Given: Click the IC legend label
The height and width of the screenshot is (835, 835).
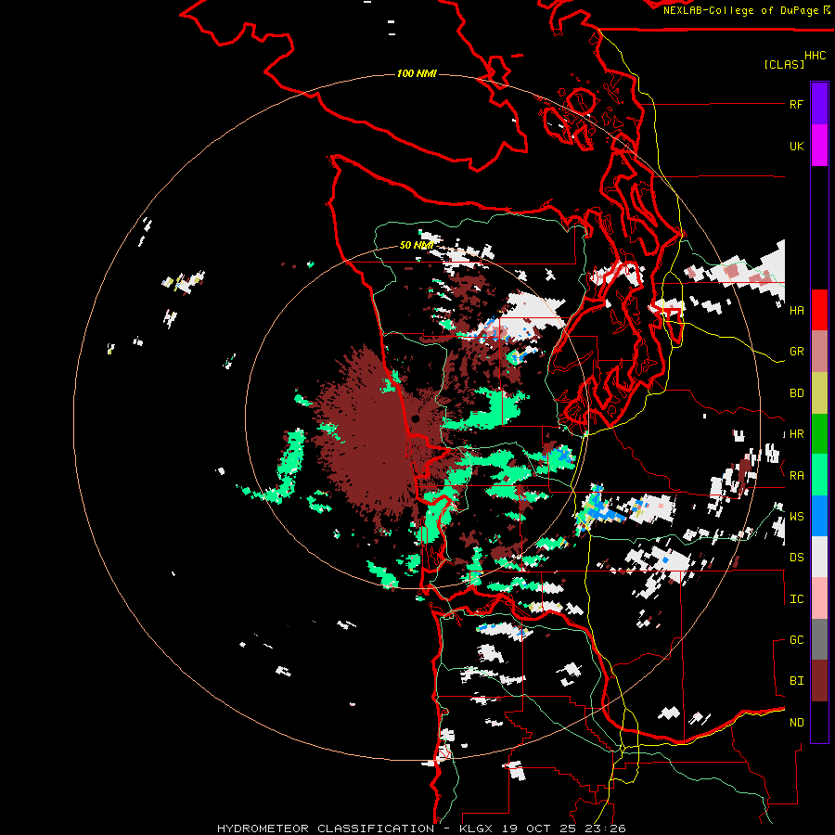Looking at the screenshot, I should [796, 599].
